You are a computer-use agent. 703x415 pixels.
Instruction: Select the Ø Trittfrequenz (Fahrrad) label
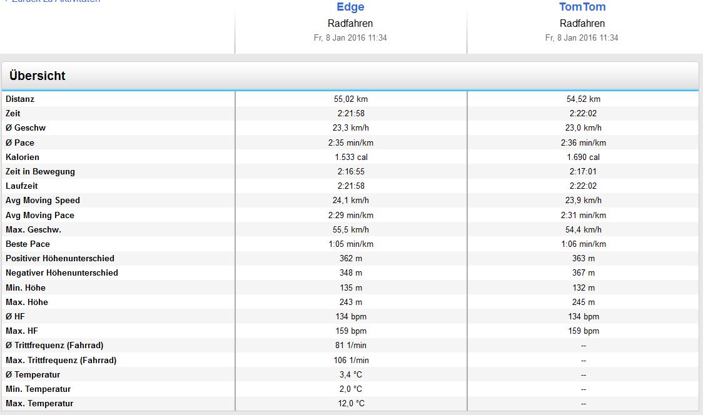[54, 345]
